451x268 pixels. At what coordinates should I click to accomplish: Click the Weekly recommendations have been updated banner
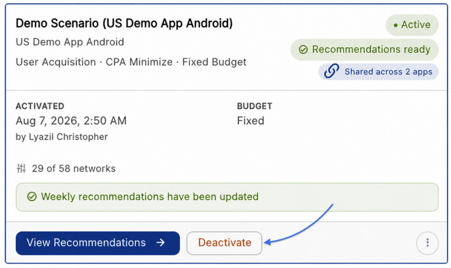(227, 197)
